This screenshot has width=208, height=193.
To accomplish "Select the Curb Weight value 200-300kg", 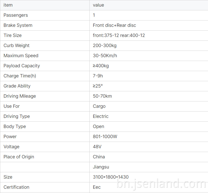I will (x=105, y=46).
